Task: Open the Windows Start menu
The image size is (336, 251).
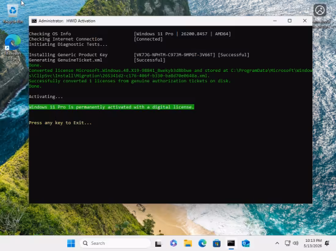Action: point(71,243)
